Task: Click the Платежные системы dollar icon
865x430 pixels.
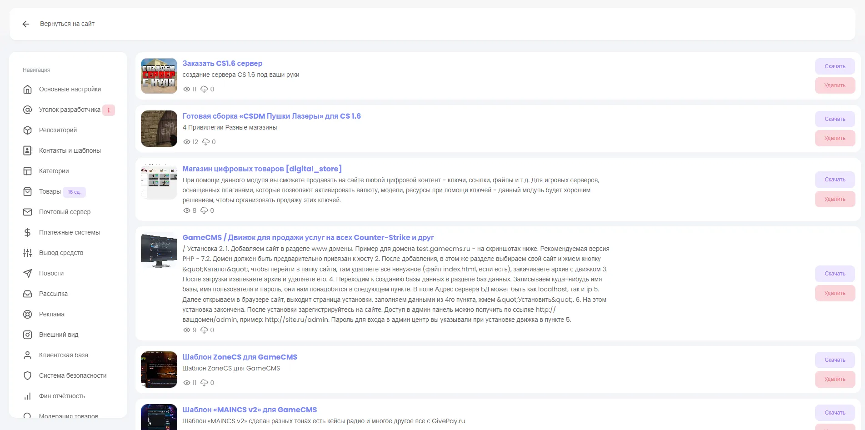Action: 28,233
